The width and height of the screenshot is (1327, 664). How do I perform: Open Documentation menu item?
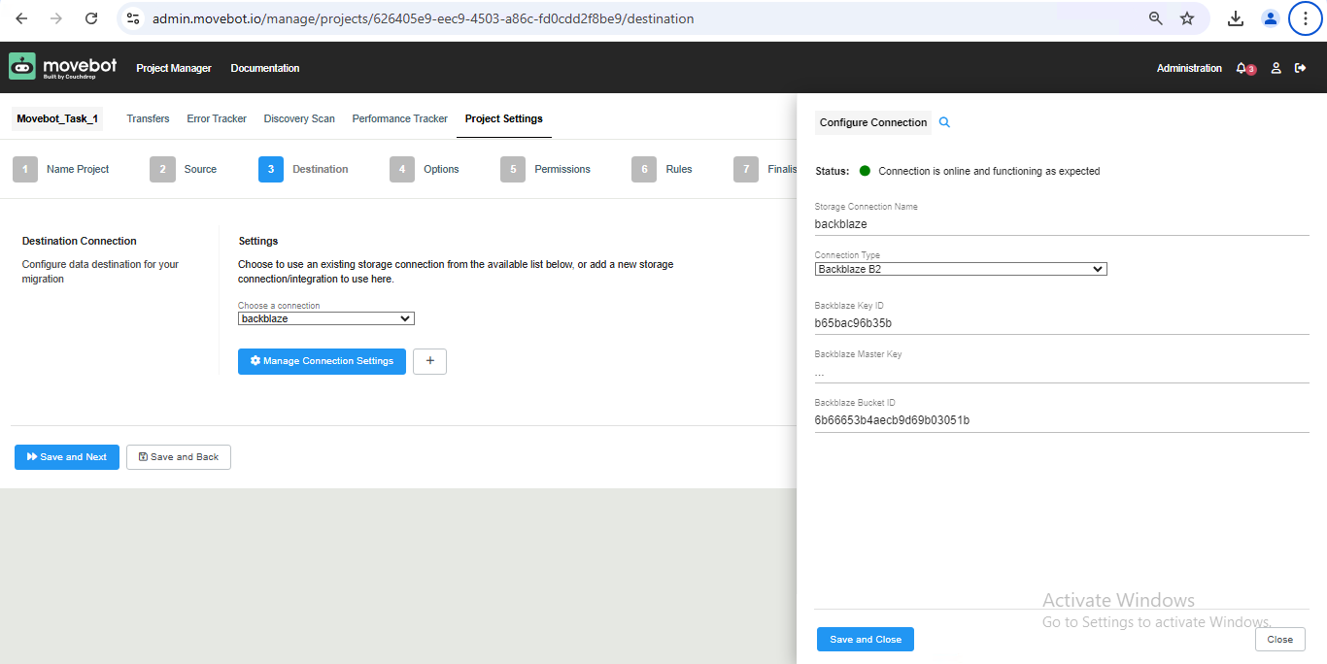coord(265,68)
